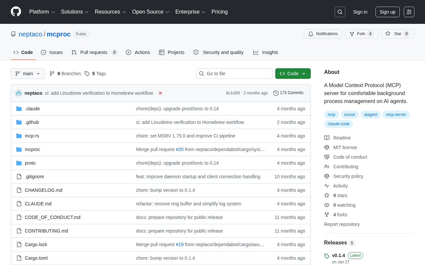Viewport: 425px width, 265px height.
Task: Click the Cargo.toml file icon
Action: pyautogui.click(x=19, y=258)
